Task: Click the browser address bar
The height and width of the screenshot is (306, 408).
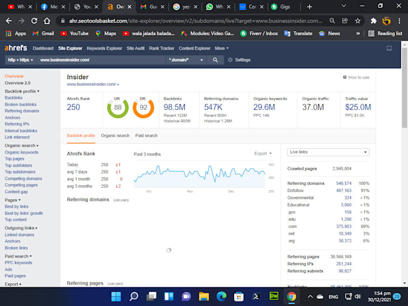Action: pos(195,21)
